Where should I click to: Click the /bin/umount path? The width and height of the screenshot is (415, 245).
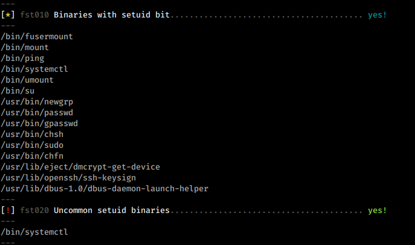point(27,80)
